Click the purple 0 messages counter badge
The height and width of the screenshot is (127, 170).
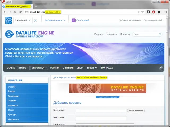tap(74, 20)
